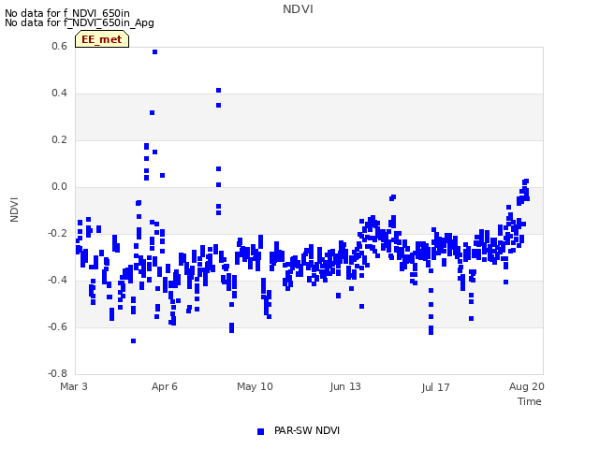
Task: Click the 0.0 y-axis tick label
Action: click(59, 187)
